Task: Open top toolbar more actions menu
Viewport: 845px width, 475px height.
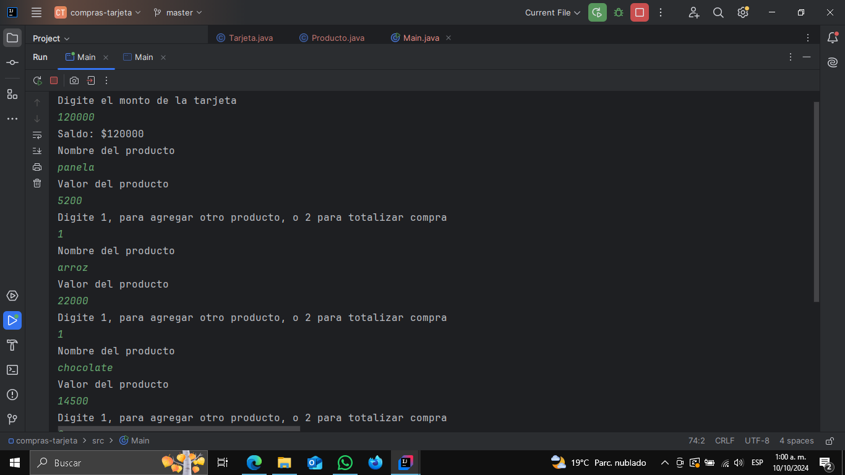Action: tap(661, 12)
